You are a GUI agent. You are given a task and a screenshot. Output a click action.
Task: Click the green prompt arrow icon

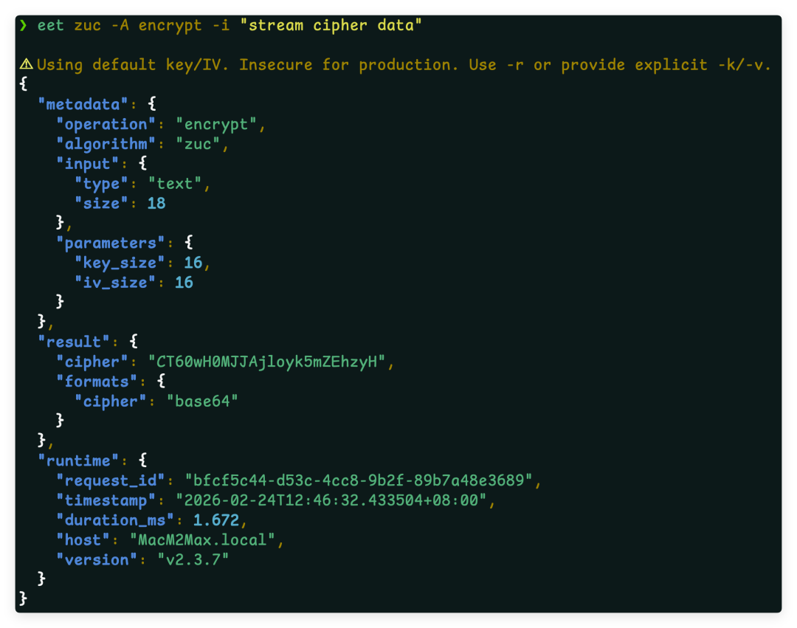pyautogui.click(x=24, y=25)
